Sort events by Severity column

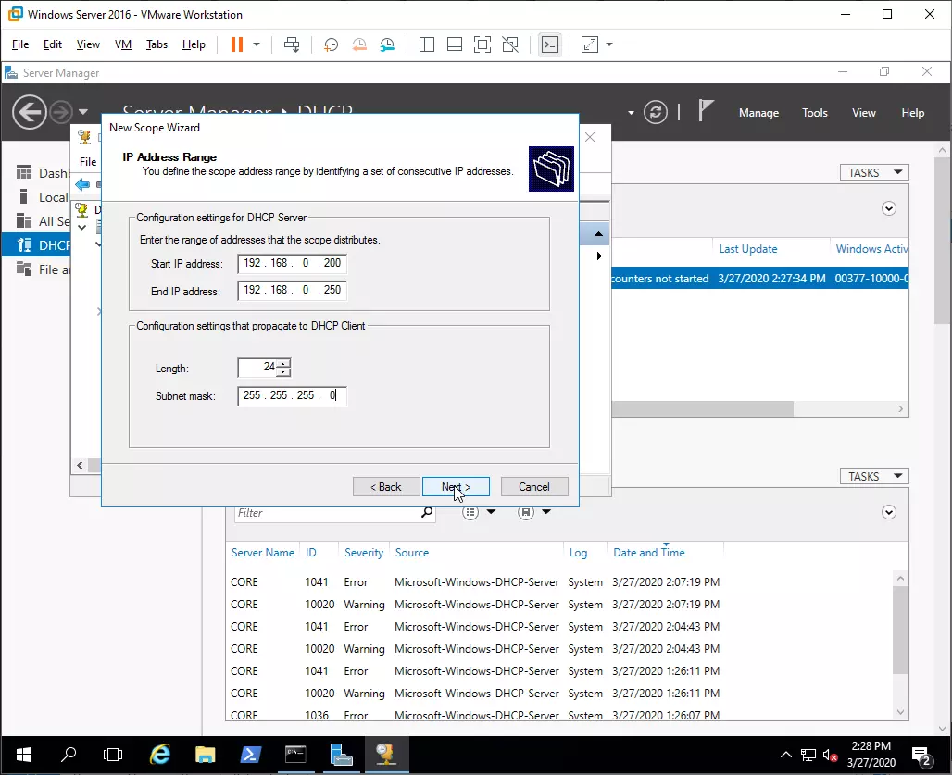click(x=364, y=553)
